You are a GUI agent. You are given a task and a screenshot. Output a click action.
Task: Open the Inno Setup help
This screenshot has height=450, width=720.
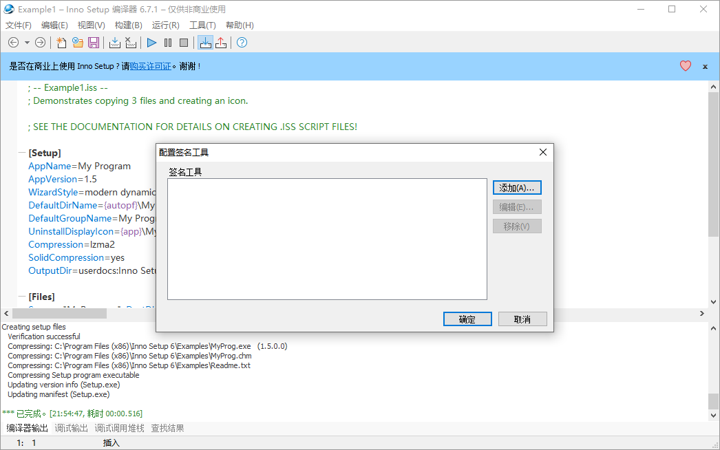241,42
